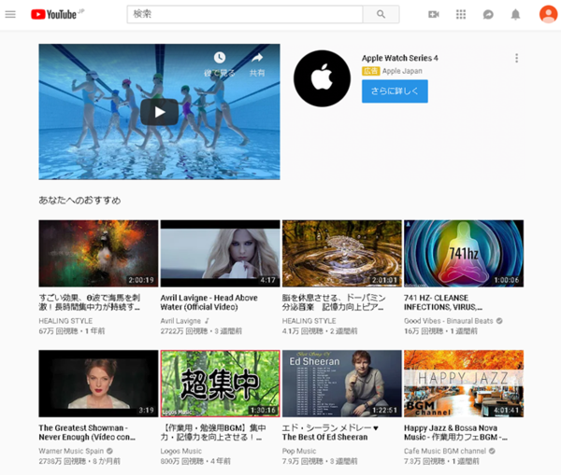561x475 pixels.
Task: Visit the Cafe Music BGM channel
Action: (445, 451)
